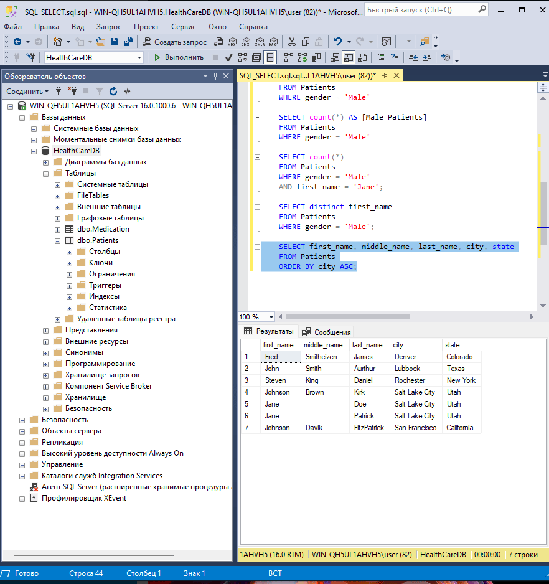Switch to the Сообщения tab

pos(327,332)
